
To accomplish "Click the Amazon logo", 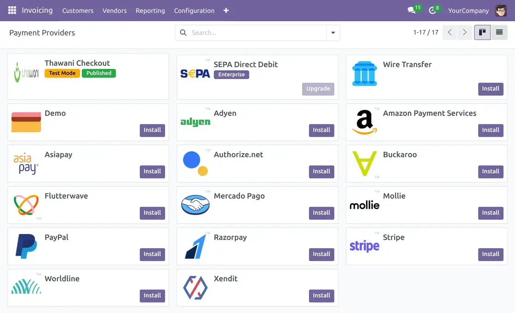I will 365,122.
